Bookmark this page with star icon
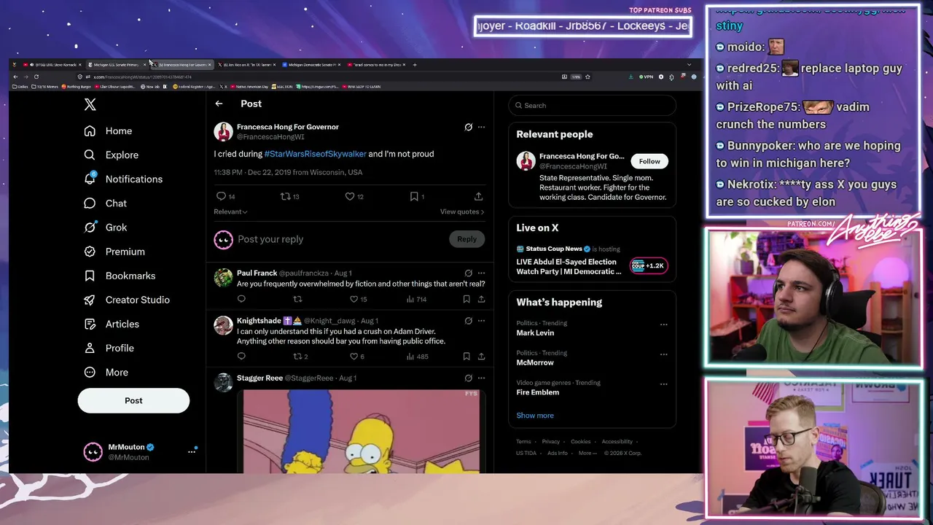Image resolution: width=933 pixels, height=525 pixels. (x=587, y=77)
